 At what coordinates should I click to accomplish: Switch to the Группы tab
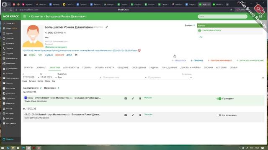[x=28, y=67]
